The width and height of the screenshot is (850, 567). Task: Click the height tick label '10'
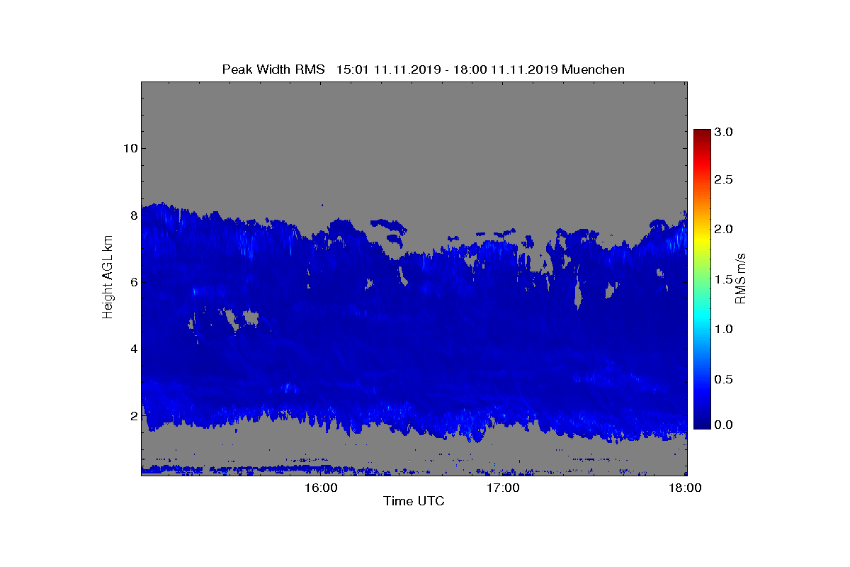pos(130,148)
